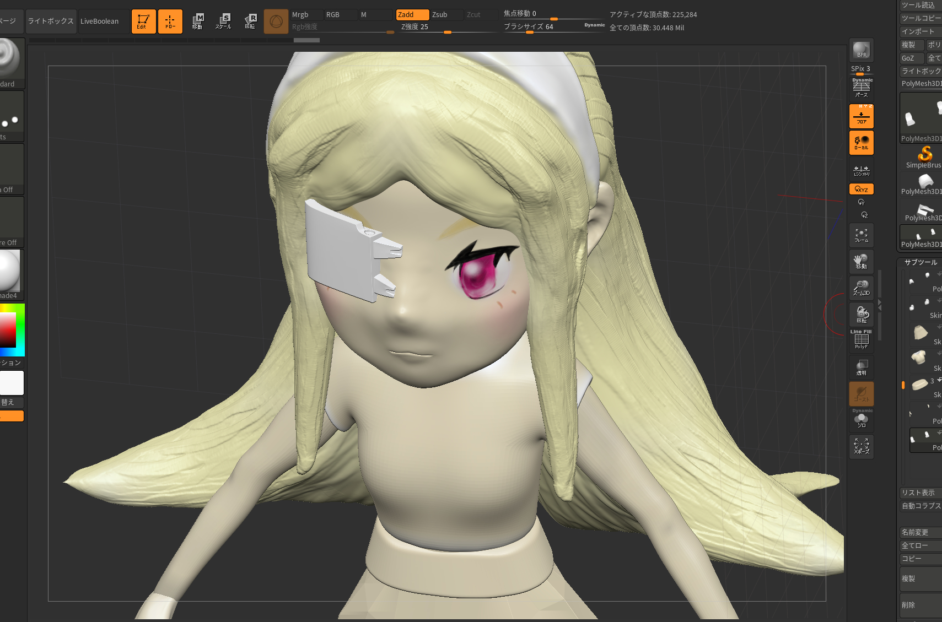942x622 pixels.
Task: Render with the BPR button
Action: click(861, 50)
